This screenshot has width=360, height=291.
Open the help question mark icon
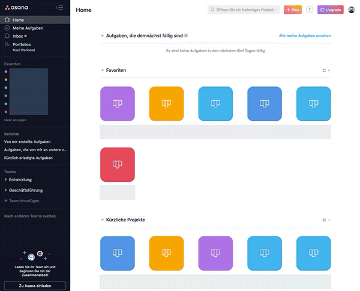[310, 10]
